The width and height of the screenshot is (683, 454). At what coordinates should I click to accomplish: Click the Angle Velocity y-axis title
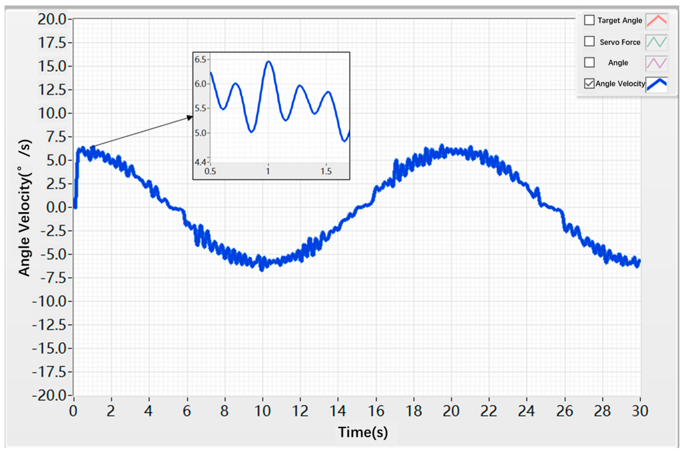[25, 208]
